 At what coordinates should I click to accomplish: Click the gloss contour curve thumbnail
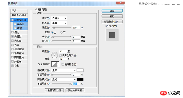[54, 64]
